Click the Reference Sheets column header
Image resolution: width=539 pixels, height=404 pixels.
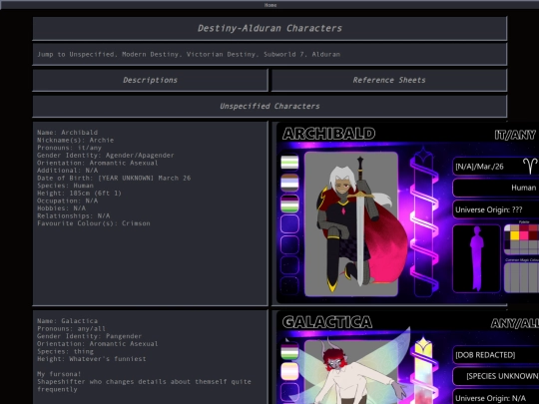point(389,80)
